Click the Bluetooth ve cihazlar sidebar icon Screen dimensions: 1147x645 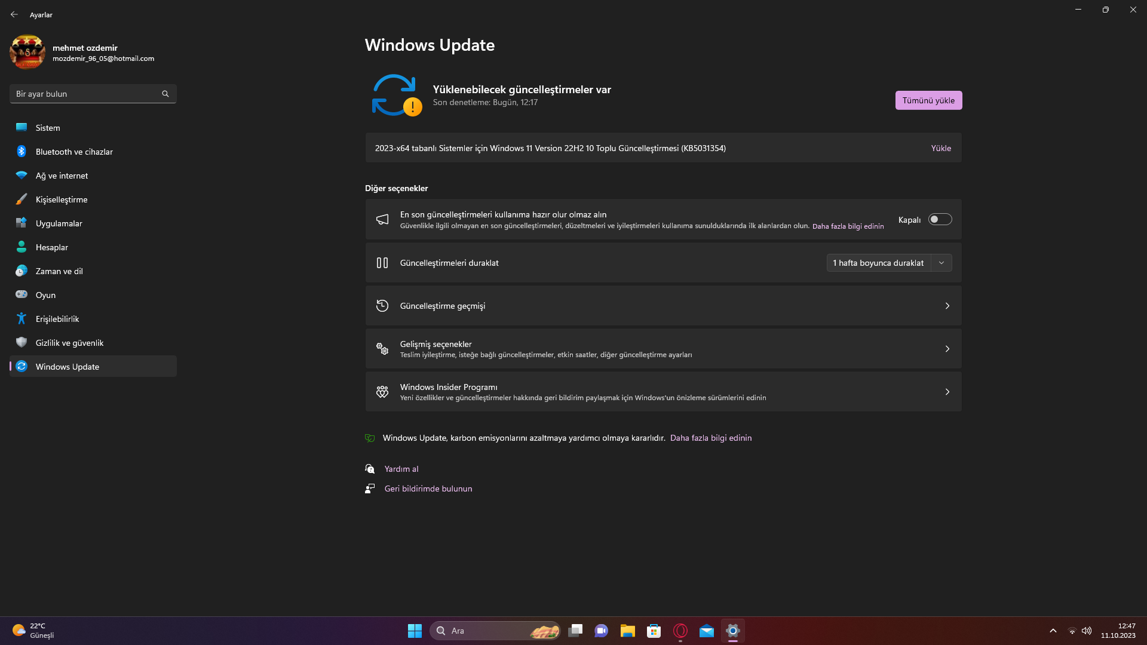pos(22,152)
